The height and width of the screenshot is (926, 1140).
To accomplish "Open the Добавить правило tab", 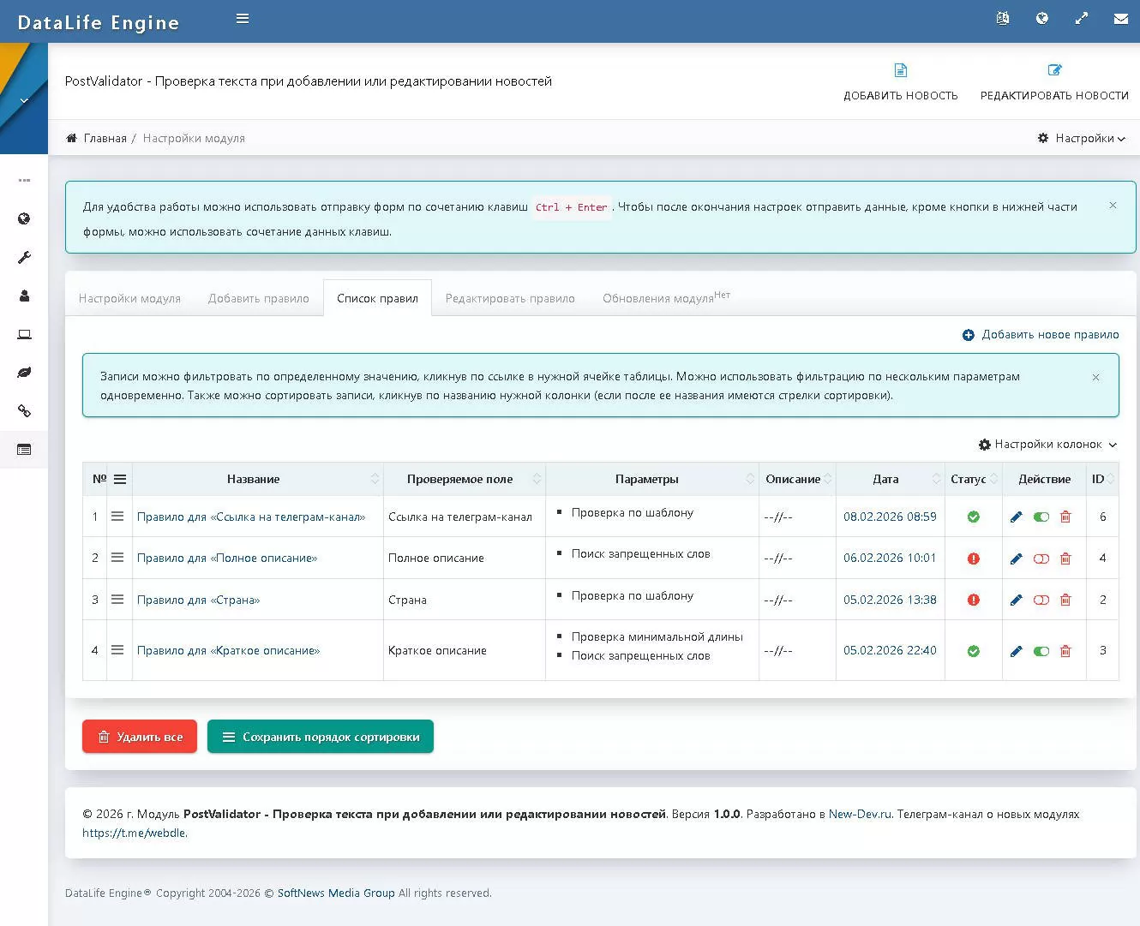I will [258, 299].
